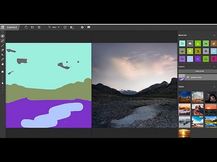The height and width of the screenshot is (162, 217).
Task: Create a new canvas file
Action: [26, 27]
